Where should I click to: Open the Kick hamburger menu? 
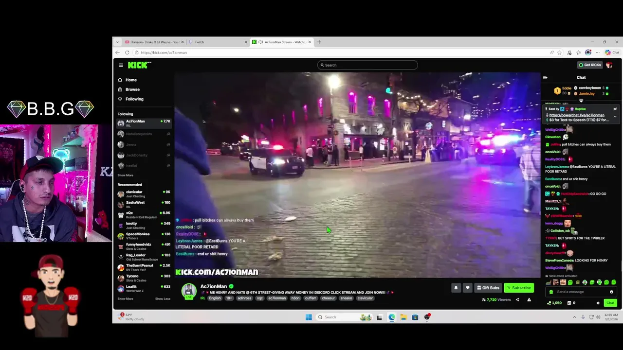121,65
